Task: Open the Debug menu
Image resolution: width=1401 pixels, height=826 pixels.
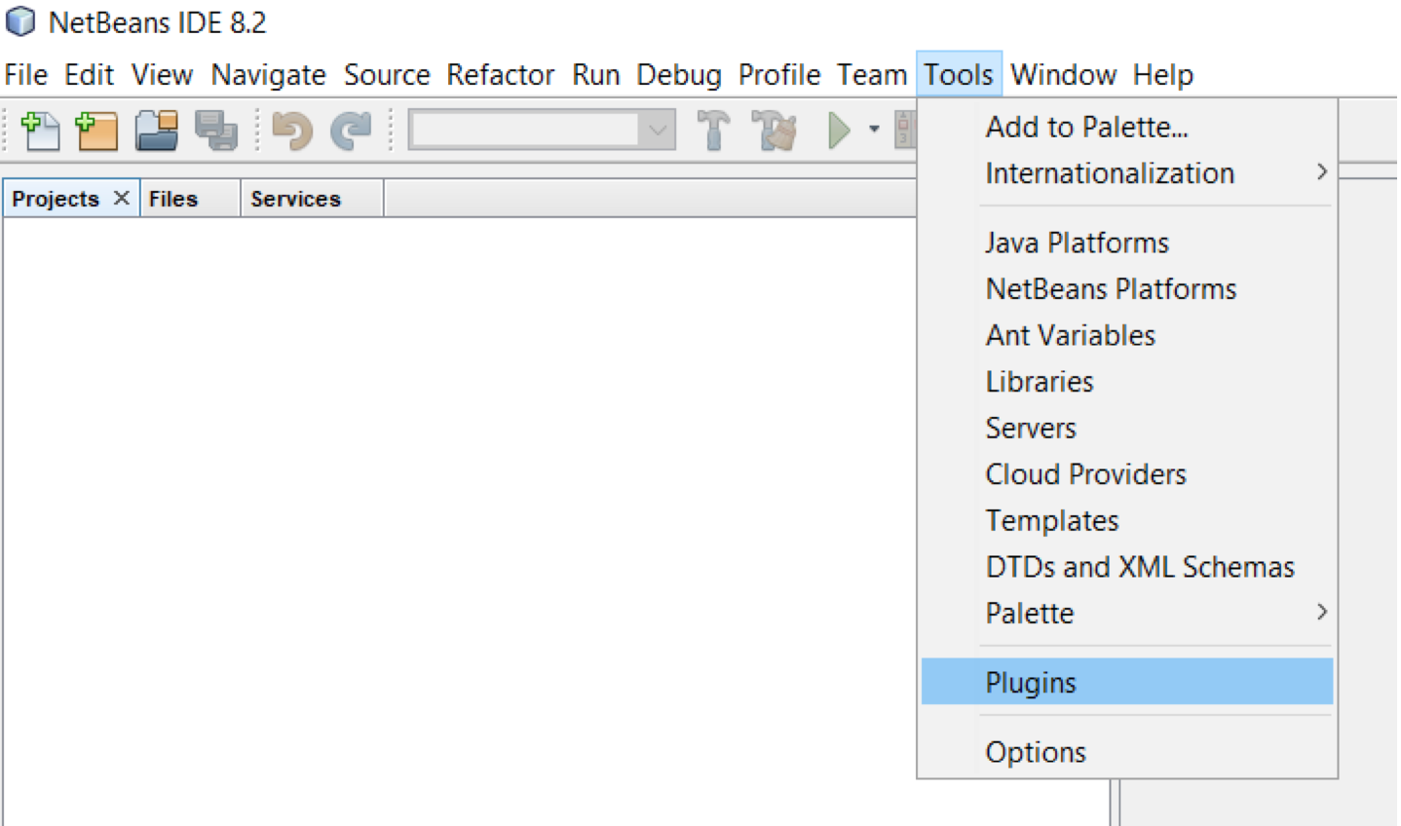Action: coord(679,75)
